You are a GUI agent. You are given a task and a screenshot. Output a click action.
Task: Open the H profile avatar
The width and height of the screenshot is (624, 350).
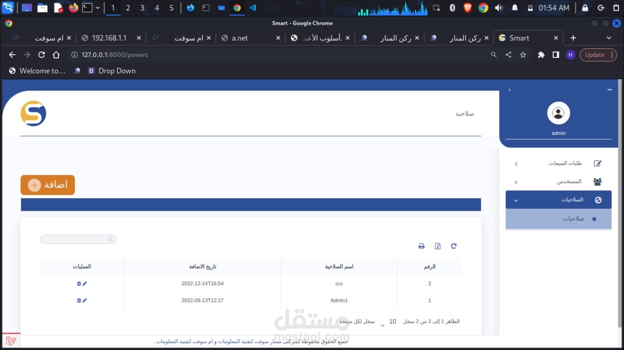(x=570, y=55)
